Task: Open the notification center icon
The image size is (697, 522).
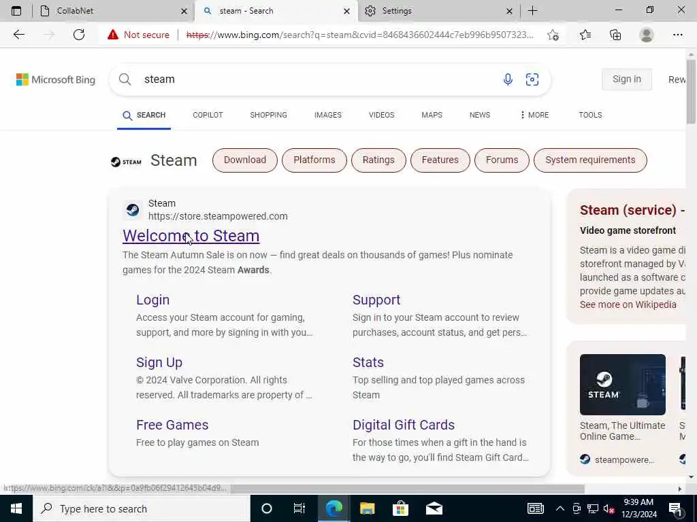Action: click(675, 508)
